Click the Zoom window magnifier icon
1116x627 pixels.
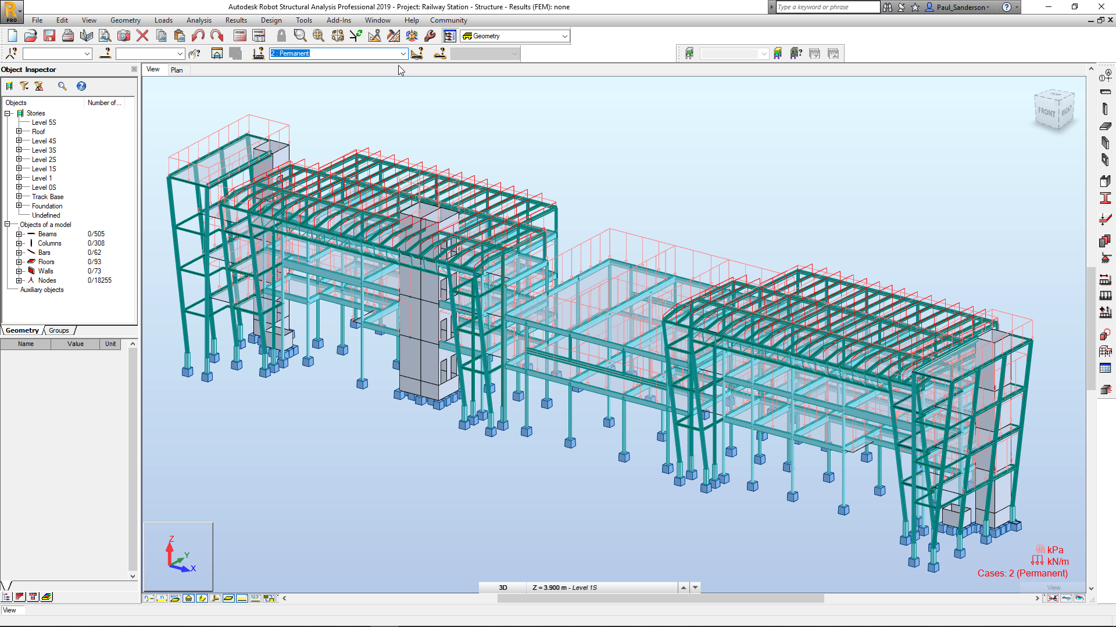point(300,36)
